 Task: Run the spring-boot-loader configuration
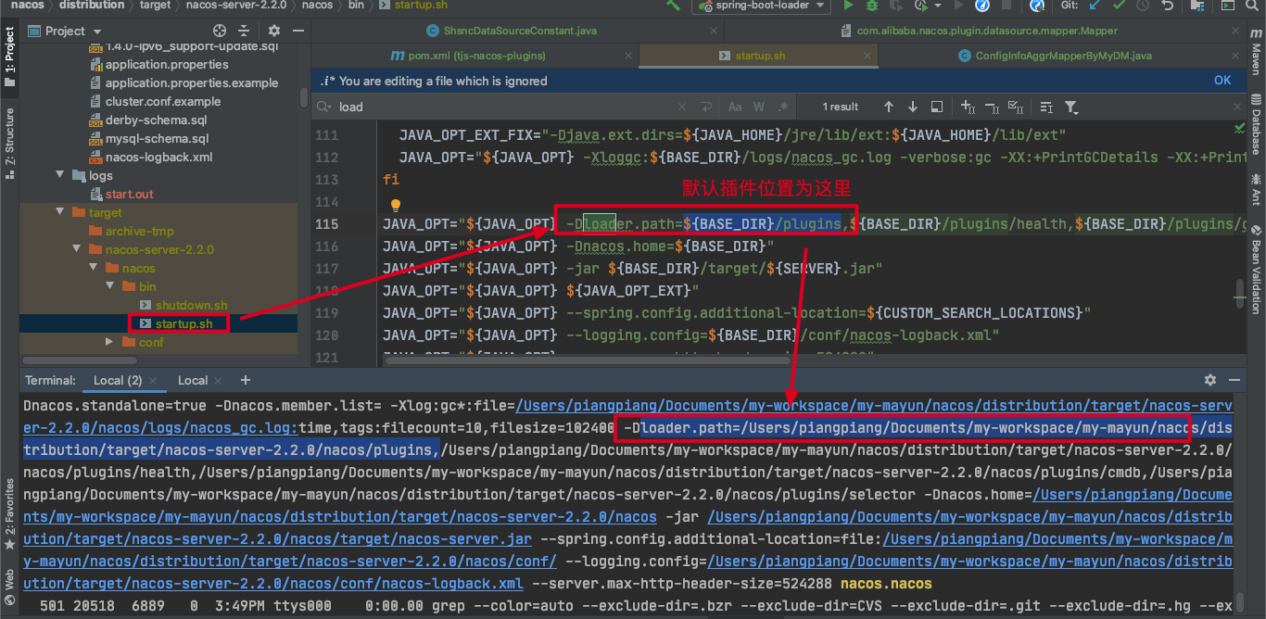849,6
